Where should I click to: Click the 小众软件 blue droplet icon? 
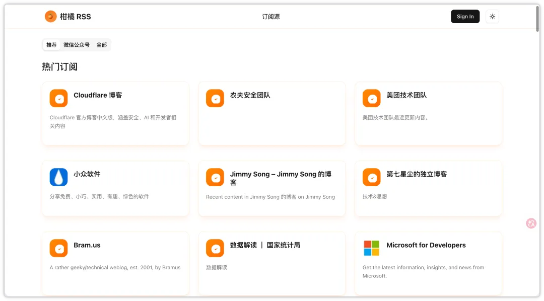coord(58,177)
